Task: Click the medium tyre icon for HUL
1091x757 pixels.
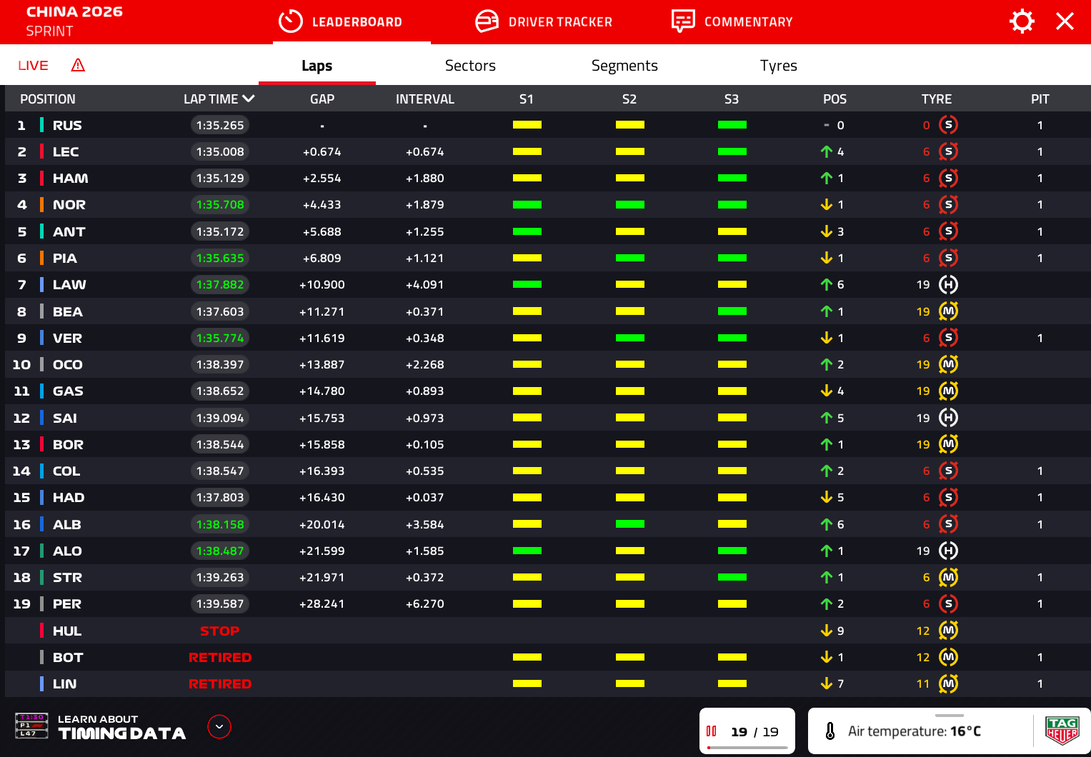Action: coord(948,631)
